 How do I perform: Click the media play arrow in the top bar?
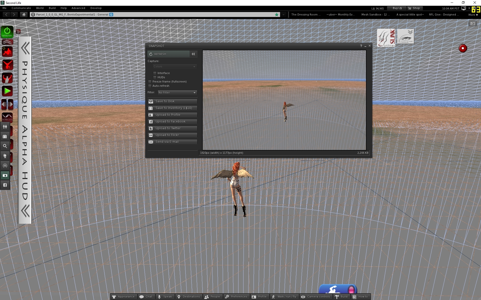469,8
